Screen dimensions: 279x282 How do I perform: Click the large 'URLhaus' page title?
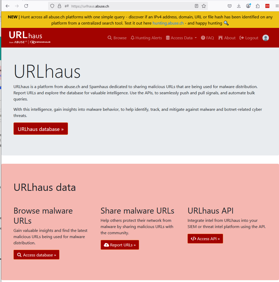47,72
